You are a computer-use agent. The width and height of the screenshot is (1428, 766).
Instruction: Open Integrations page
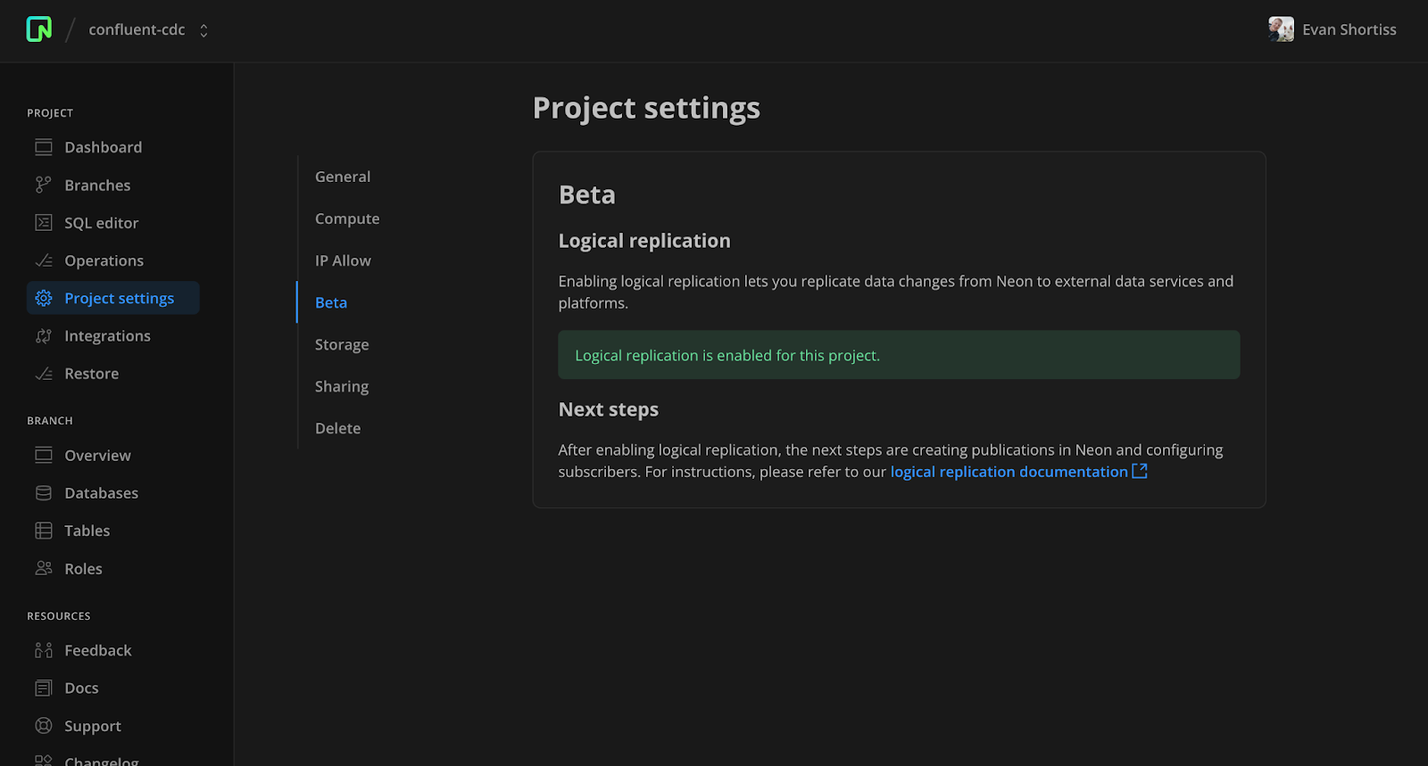click(x=107, y=336)
